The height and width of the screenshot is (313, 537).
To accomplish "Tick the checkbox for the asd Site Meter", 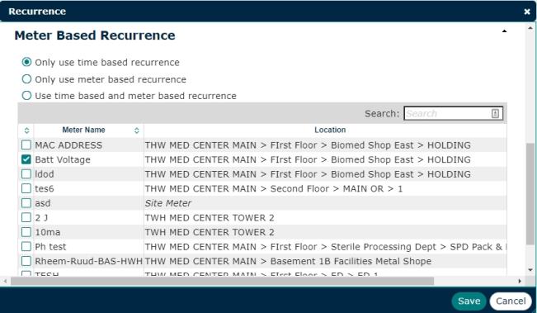I will pyautogui.click(x=26, y=203).
